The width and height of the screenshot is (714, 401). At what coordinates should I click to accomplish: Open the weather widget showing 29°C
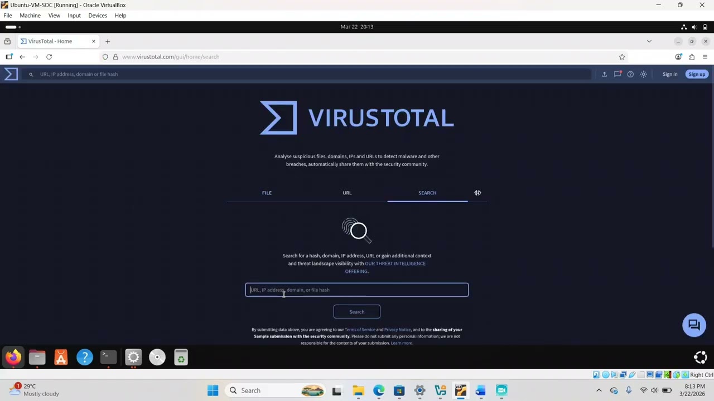[35, 390]
